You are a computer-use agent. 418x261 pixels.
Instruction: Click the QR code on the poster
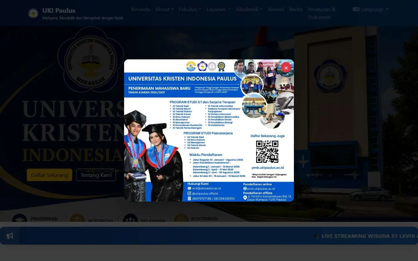tap(267, 151)
